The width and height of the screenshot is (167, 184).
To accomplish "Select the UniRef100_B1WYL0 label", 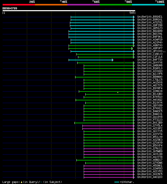I will coord(150,68).
